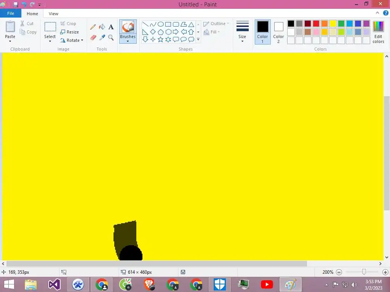
Task: Choose the Curve shape
Action: pyautogui.click(x=153, y=24)
